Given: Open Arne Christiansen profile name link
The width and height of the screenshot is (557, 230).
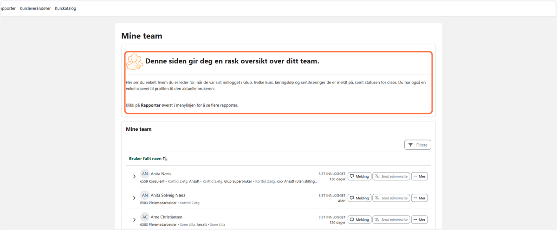Looking at the screenshot, I should point(167,217).
